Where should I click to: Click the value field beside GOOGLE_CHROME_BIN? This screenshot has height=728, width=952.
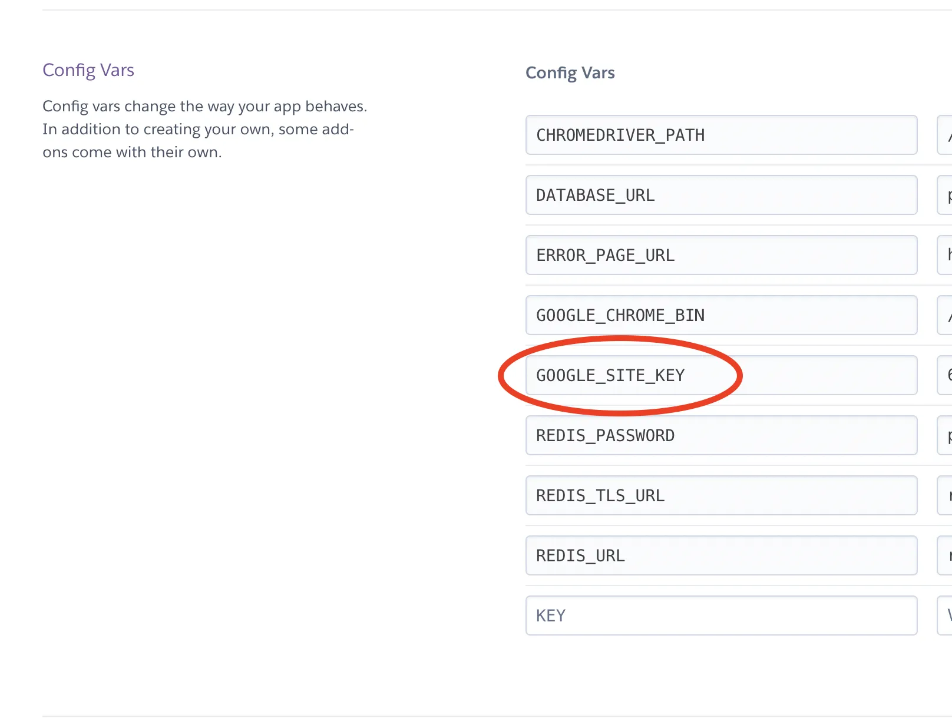[946, 315]
